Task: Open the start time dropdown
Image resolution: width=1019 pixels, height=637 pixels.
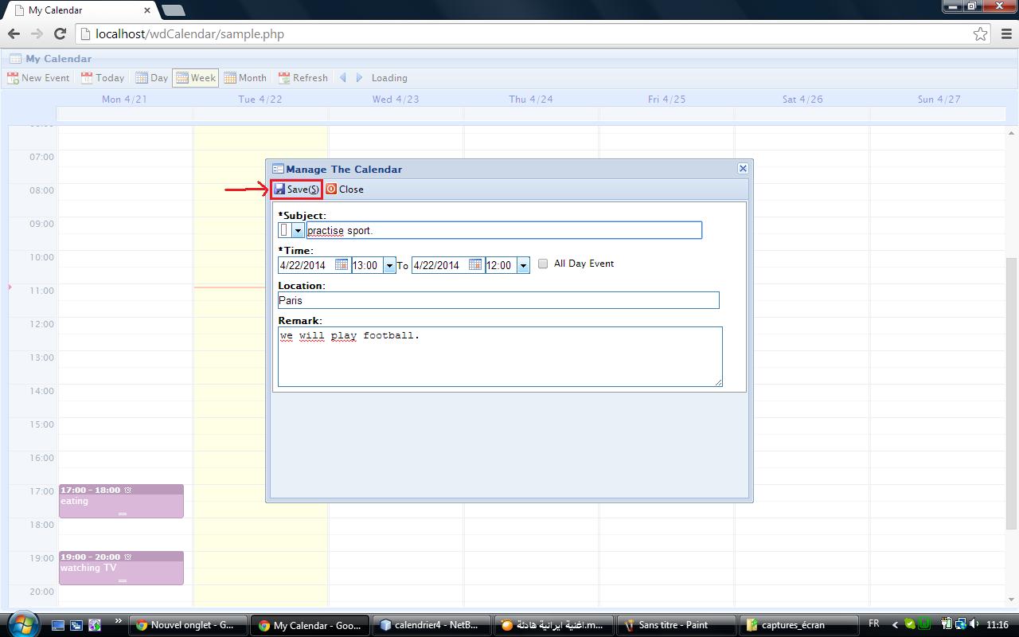Action: tap(389, 265)
